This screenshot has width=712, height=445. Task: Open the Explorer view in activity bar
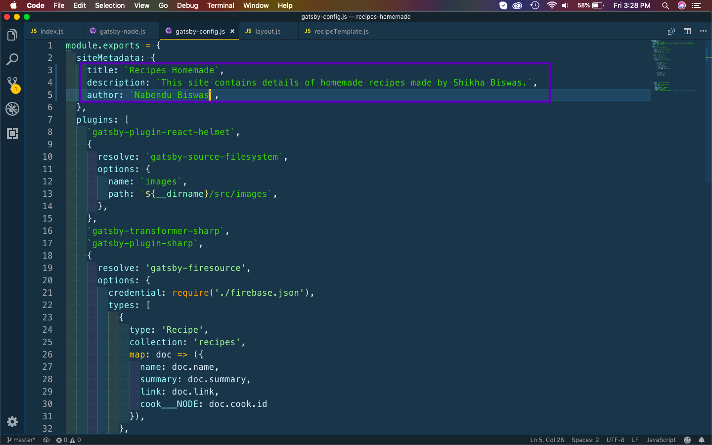point(12,35)
